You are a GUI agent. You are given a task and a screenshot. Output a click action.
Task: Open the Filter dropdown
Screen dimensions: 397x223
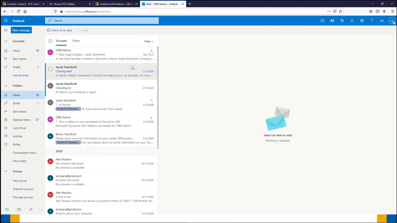tap(149, 41)
